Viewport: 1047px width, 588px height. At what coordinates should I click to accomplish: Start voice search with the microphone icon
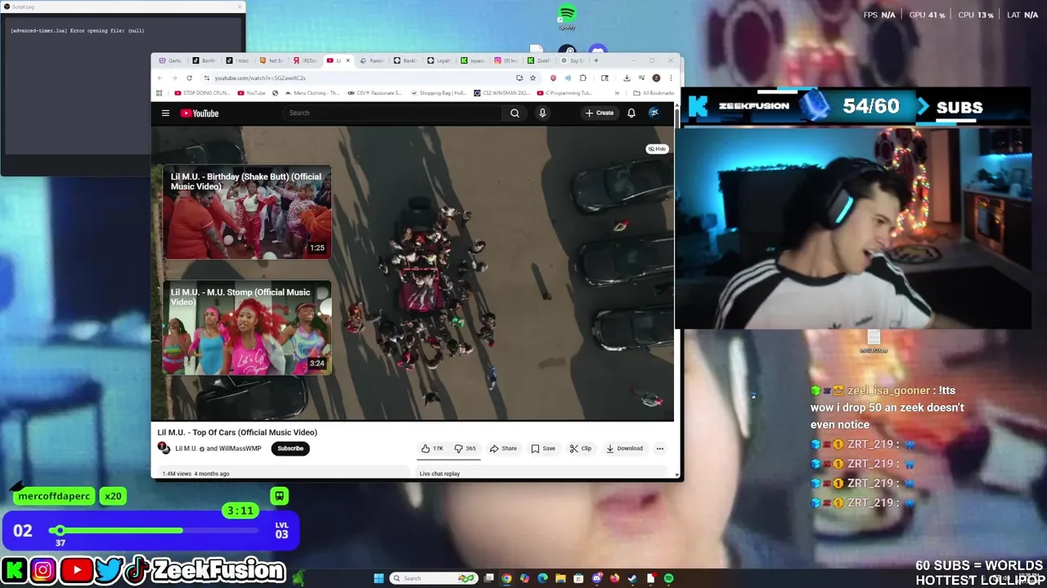[542, 114]
